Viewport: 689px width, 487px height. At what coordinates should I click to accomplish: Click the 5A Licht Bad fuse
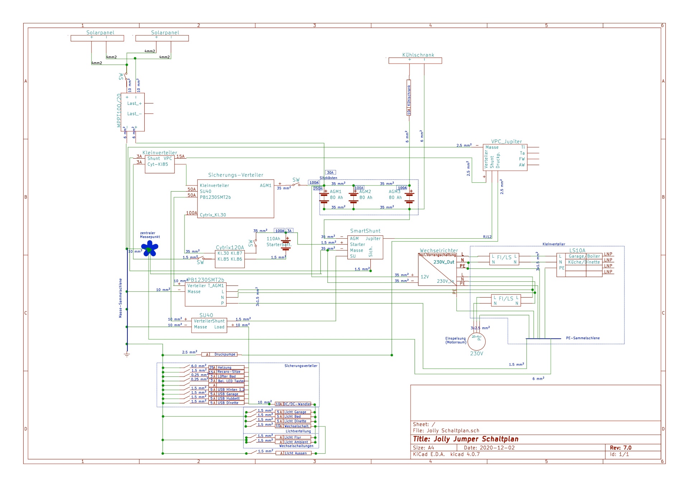click(x=293, y=417)
